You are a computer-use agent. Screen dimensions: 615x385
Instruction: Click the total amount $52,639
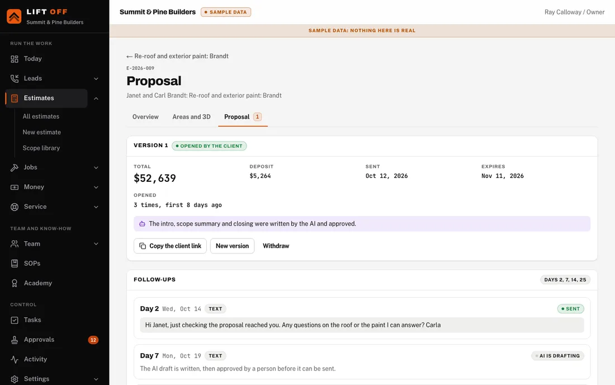pos(155,178)
